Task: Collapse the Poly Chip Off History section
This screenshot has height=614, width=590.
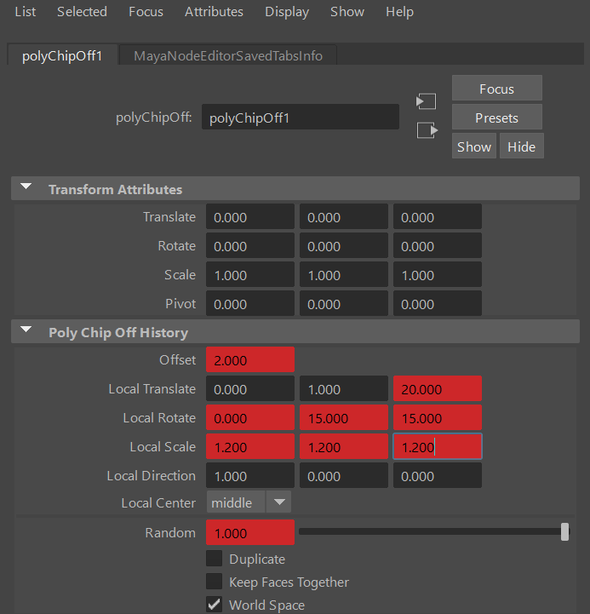Action: click(x=26, y=330)
